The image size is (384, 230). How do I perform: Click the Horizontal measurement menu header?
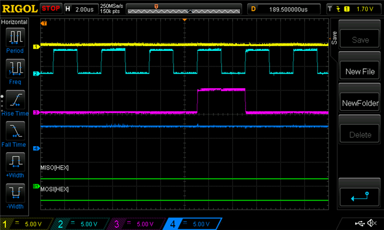14,22
